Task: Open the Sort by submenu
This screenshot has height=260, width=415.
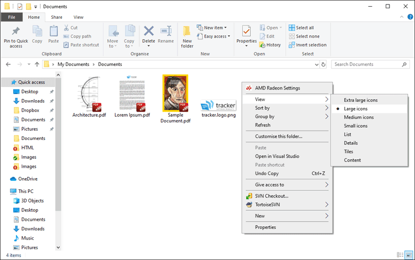Action: tap(287, 108)
